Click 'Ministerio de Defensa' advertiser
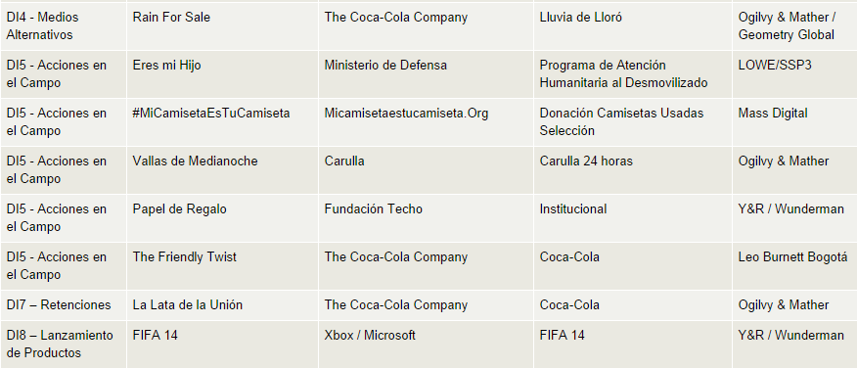Screen dimensions: 857x369 point(385,66)
